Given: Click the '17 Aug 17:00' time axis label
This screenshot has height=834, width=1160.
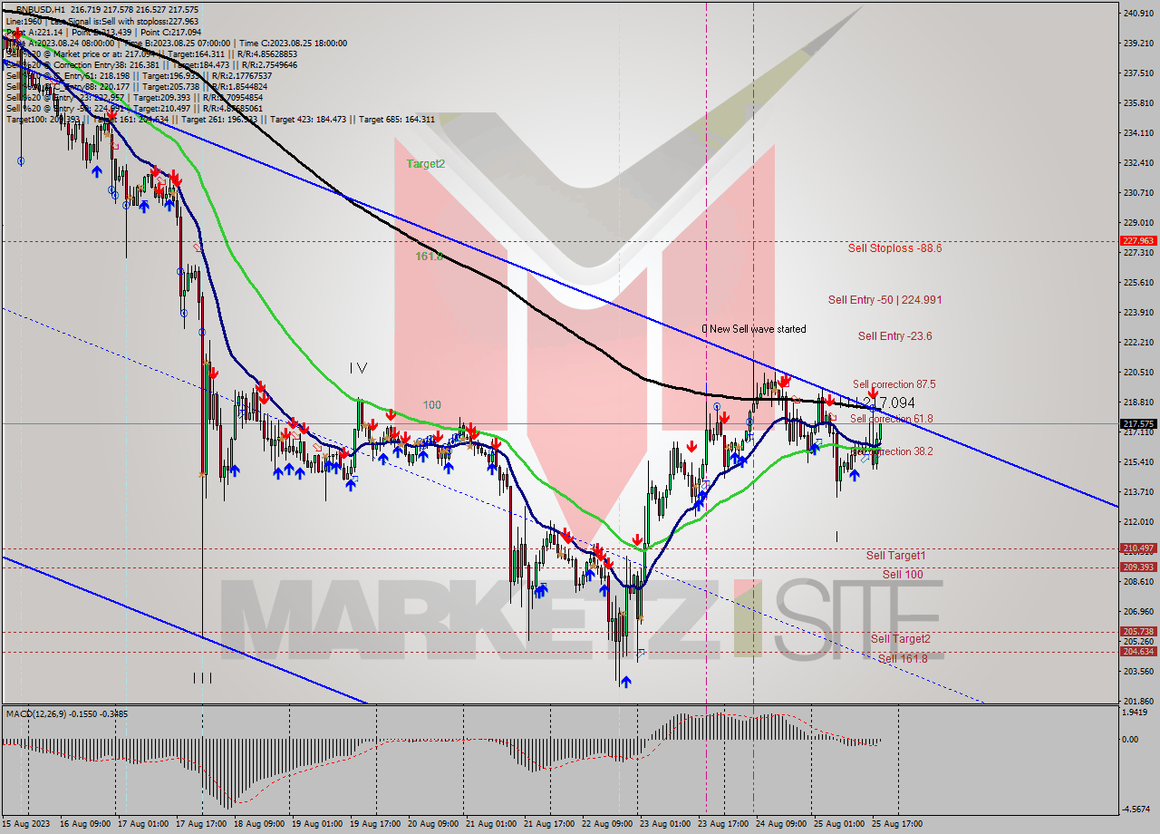Looking at the screenshot, I should [x=201, y=824].
